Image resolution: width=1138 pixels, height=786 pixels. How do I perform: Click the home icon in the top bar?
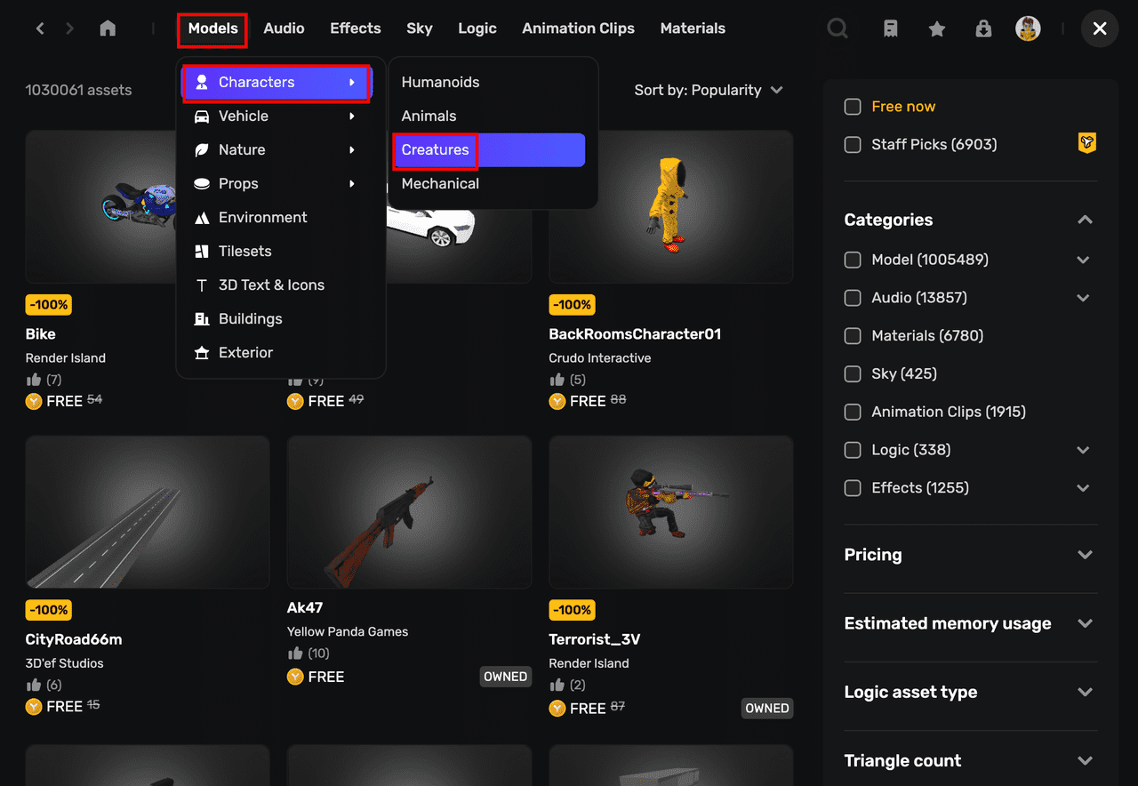coord(108,28)
